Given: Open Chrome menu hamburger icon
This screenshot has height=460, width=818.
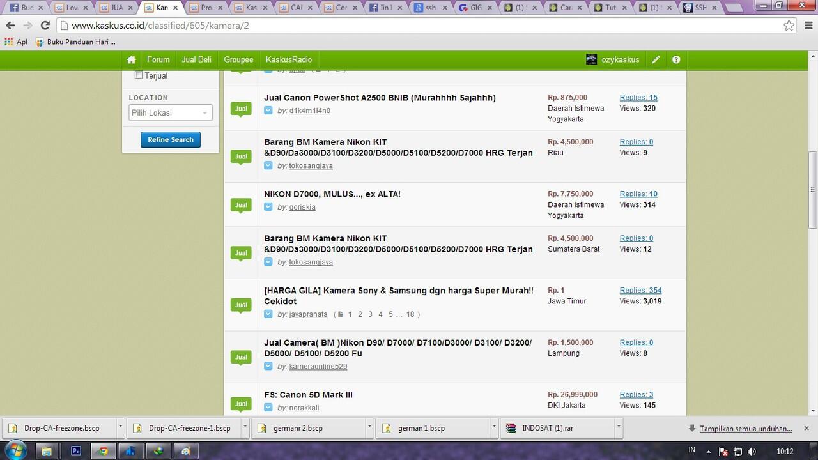Looking at the screenshot, I should coord(807,26).
